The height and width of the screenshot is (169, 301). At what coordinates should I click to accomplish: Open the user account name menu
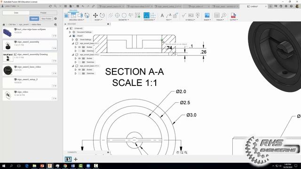pyautogui.click(x=12, y=6)
